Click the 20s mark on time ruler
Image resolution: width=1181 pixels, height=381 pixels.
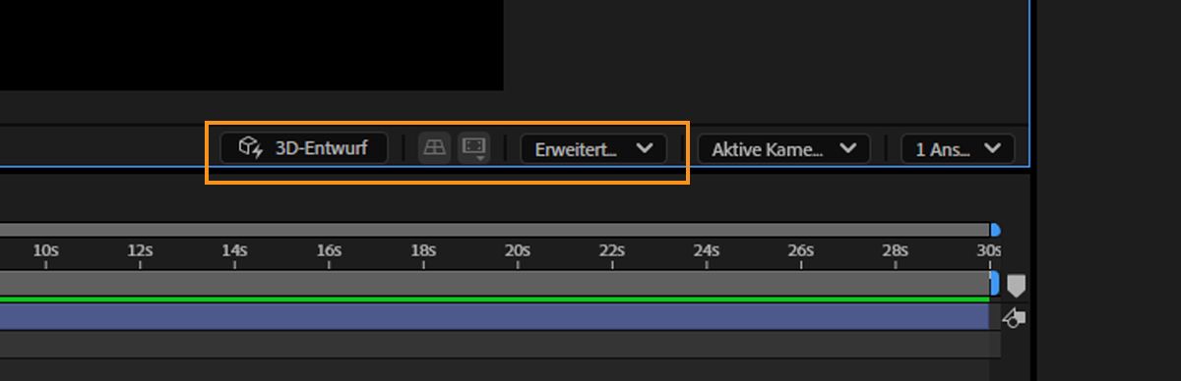coord(518,251)
